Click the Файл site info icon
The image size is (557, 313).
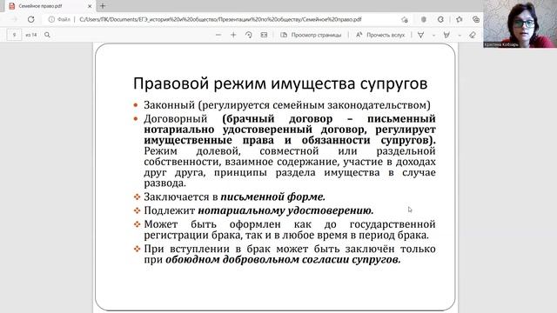(x=51, y=19)
